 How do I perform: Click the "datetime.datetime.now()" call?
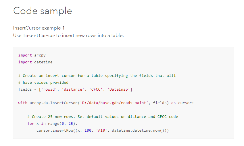coord(138,131)
